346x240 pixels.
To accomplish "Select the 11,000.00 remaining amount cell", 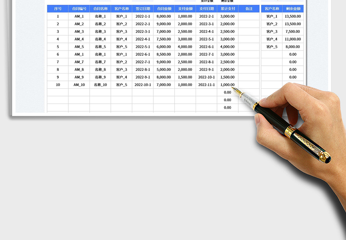I will pyautogui.click(x=293, y=39).
